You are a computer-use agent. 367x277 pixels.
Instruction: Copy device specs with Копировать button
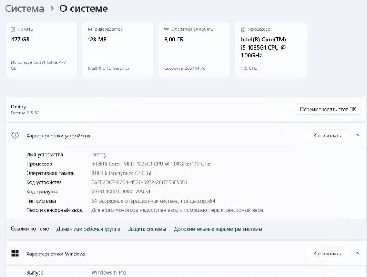[x=327, y=135]
